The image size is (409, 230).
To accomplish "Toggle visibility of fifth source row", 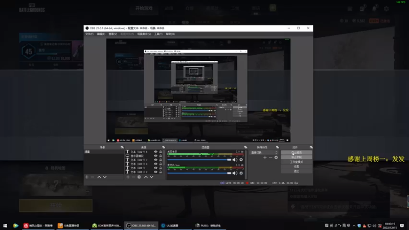I will 155,168.
